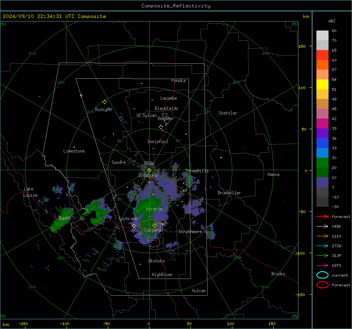Choose the purple 36-39 dBZ swatch

click(322, 133)
